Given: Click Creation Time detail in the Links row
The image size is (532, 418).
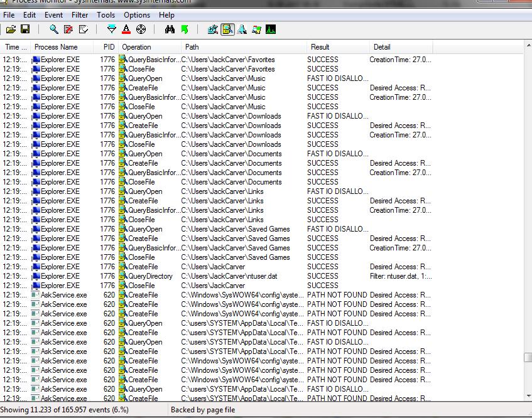Looking at the screenshot, I should click(x=400, y=210).
